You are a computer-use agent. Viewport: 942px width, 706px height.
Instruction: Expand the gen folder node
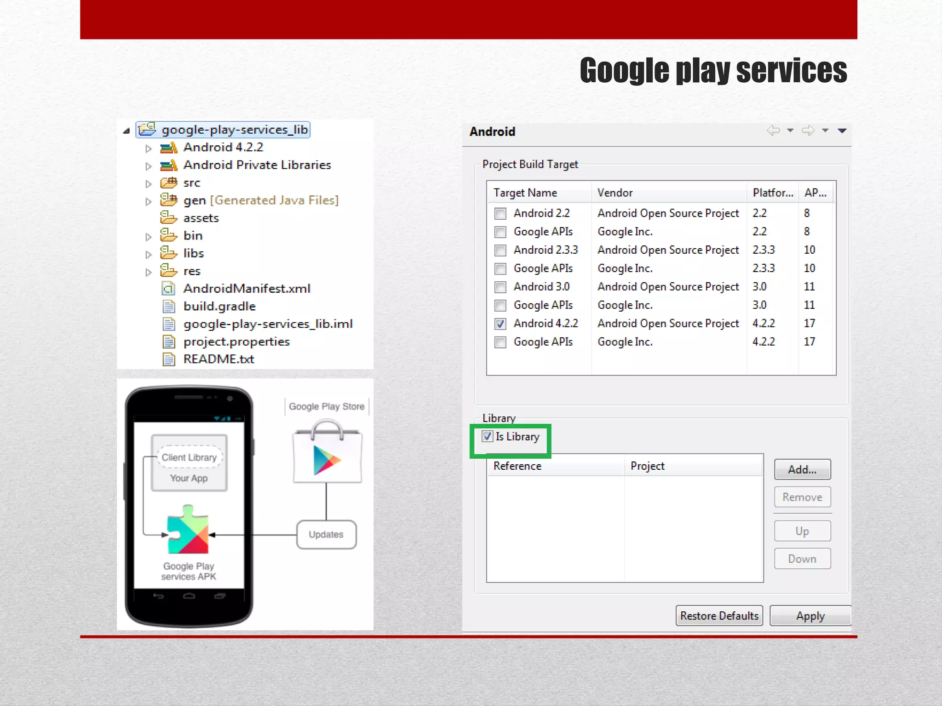point(148,201)
